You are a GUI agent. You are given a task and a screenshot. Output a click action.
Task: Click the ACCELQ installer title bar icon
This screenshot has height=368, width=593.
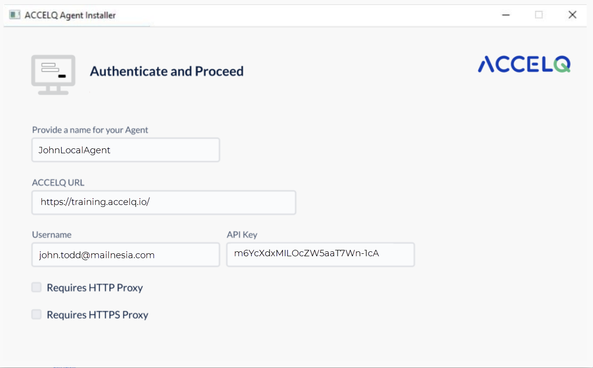pos(15,15)
